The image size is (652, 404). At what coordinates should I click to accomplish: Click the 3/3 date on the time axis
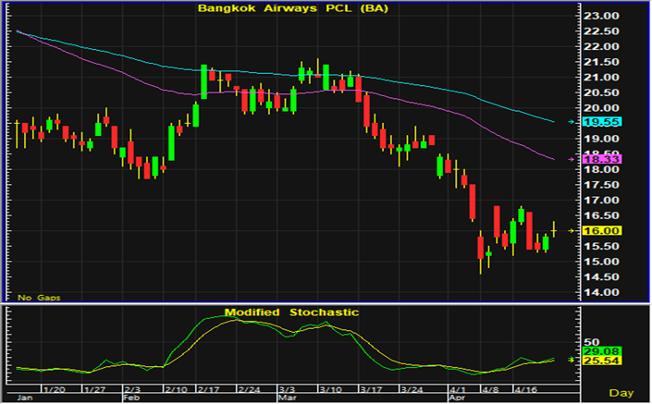(287, 389)
